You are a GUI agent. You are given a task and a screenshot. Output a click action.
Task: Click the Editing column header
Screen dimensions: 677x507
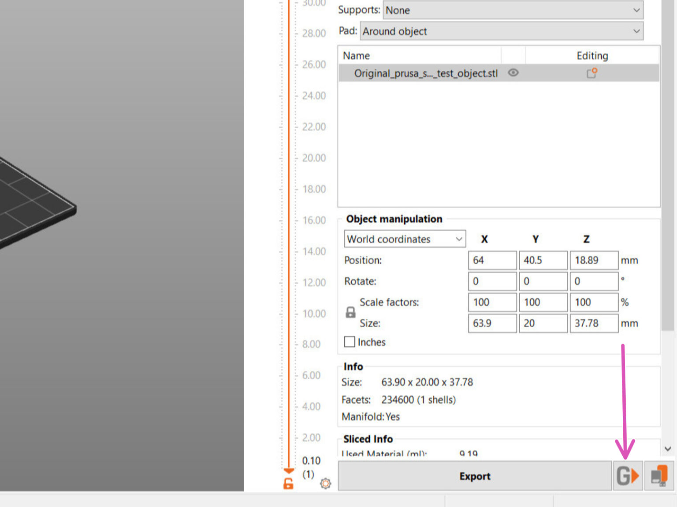pos(592,56)
